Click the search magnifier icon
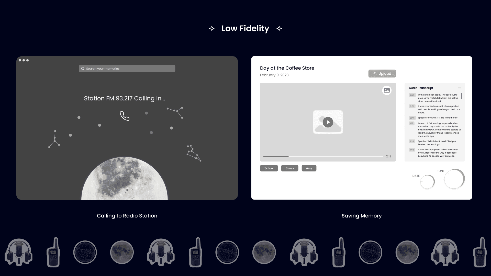Screen dimensions: 491x276 click(83, 68)
